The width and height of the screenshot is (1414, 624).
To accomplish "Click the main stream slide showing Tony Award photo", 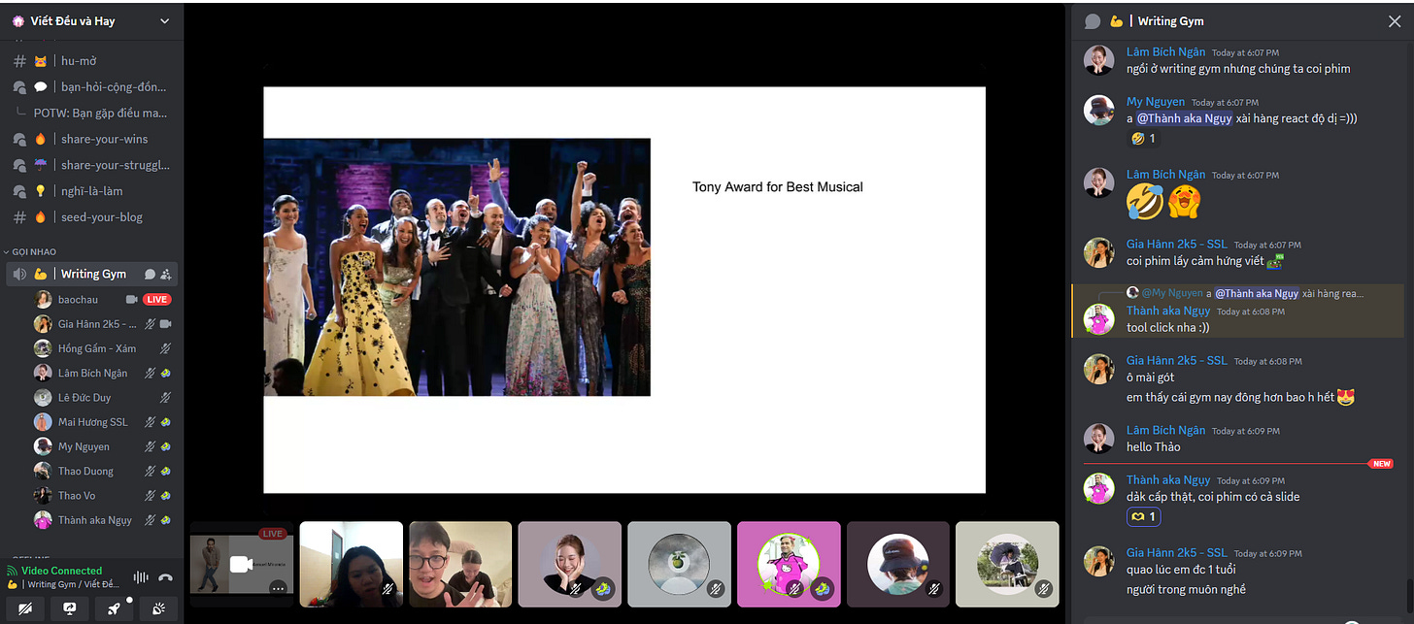I will pos(624,290).
